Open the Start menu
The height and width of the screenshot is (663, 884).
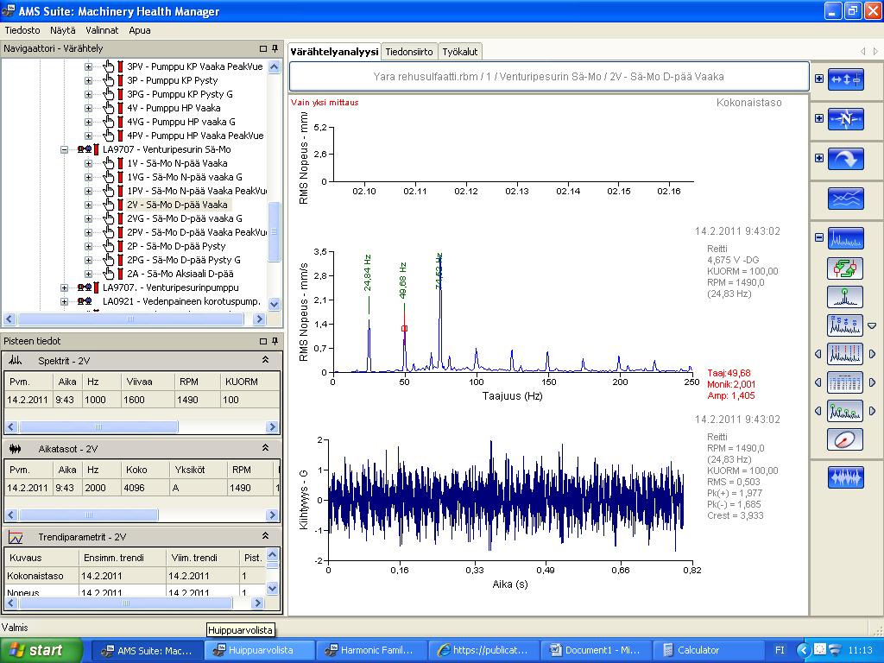(41, 650)
